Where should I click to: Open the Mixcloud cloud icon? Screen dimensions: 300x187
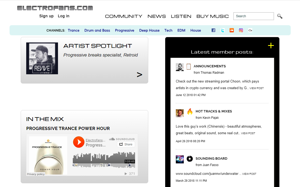(250, 30)
